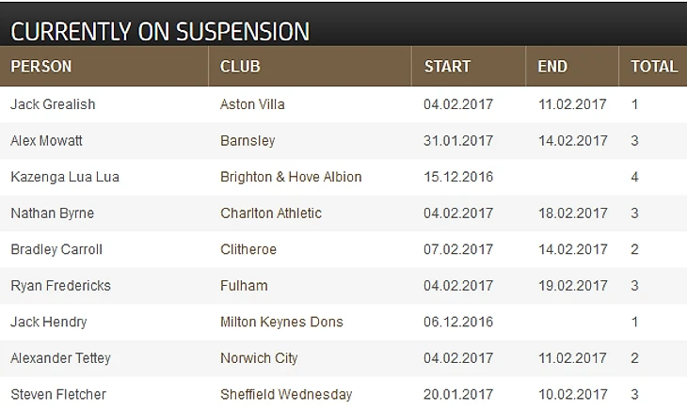Select Alex Mowatt in the person column

point(46,140)
